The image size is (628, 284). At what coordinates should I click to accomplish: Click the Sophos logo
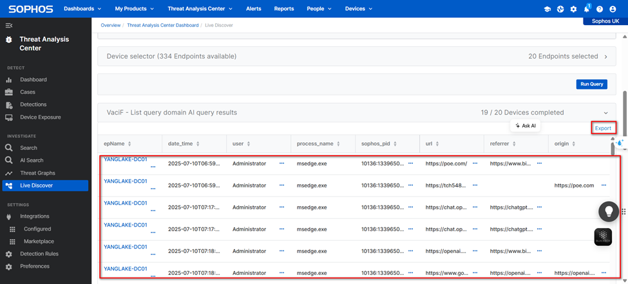click(31, 9)
